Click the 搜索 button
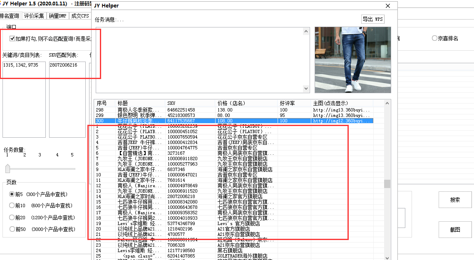This screenshot has width=474, height=260. 455,200
